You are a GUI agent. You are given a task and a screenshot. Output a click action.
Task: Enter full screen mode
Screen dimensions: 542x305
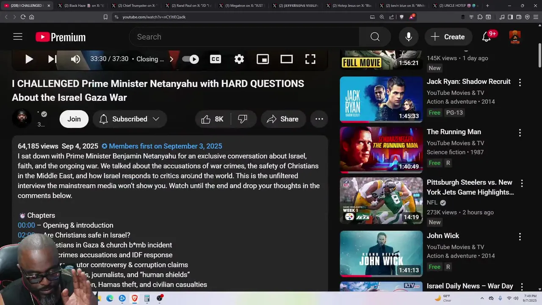pos(310,59)
